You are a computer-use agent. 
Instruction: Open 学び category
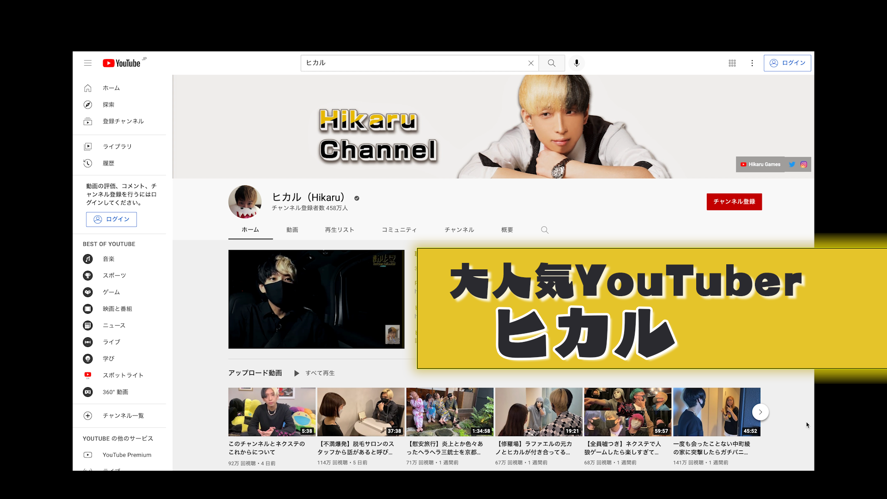(x=119, y=359)
